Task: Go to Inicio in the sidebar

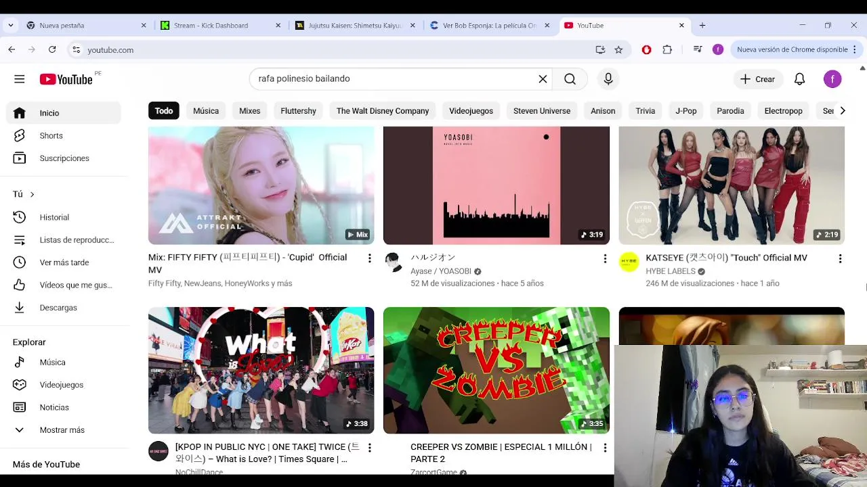Action: click(x=64, y=113)
